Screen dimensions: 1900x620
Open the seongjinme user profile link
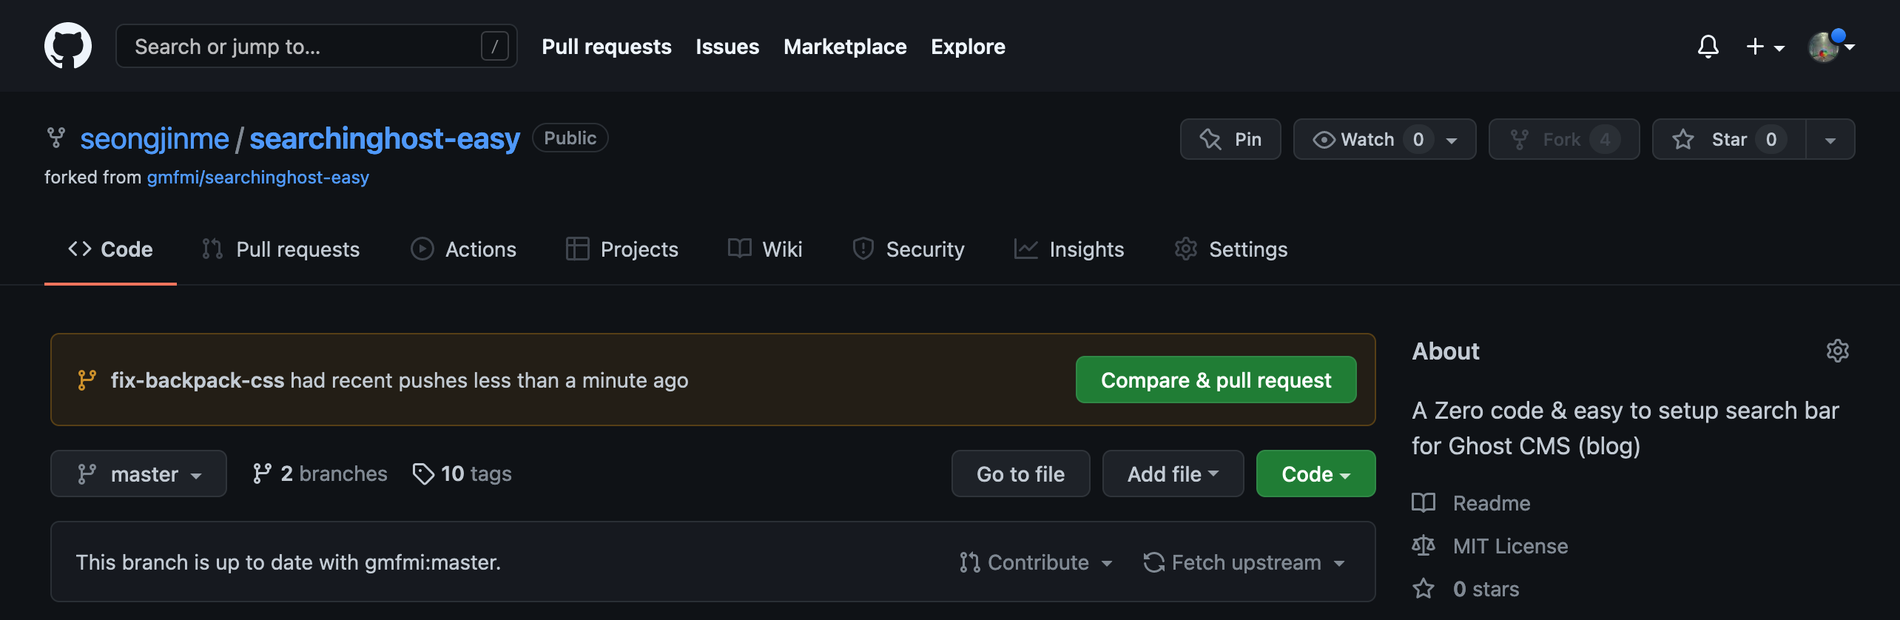(155, 138)
